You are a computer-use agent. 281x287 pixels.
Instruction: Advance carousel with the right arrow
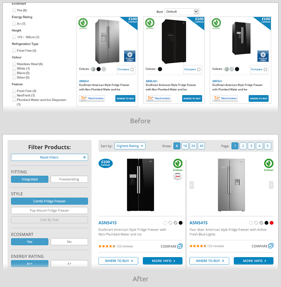(x=271, y=185)
